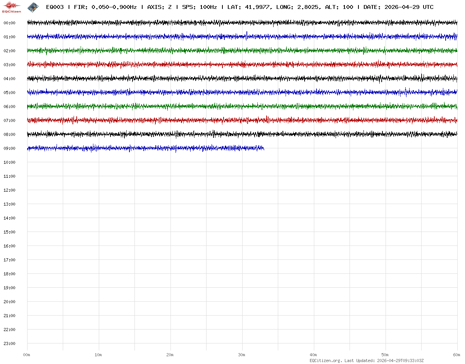The width and height of the screenshot is (465, 364).
Task: Click the sensor device icon beside EQ003
Action: coord(33,7)
